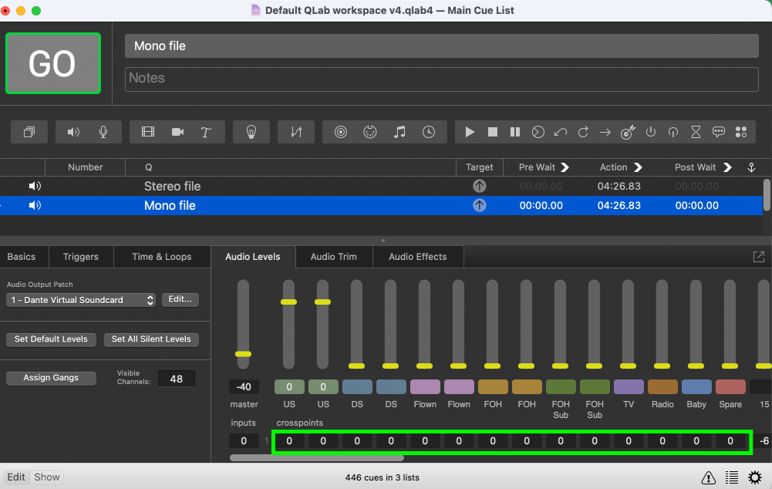Open the Basics tab
Image resolution: width=772 pixels, height=489 pixels.
(21, 257)
